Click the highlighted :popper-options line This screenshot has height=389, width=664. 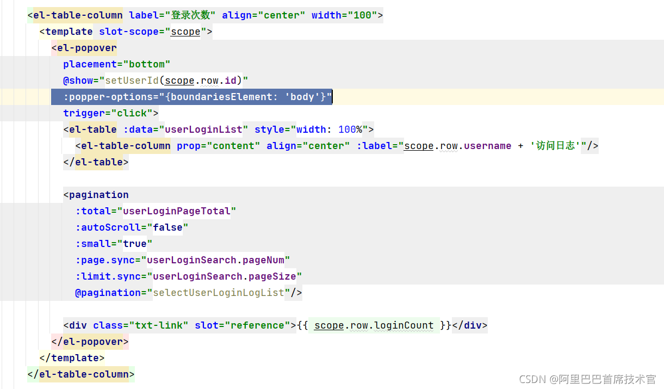191,97
